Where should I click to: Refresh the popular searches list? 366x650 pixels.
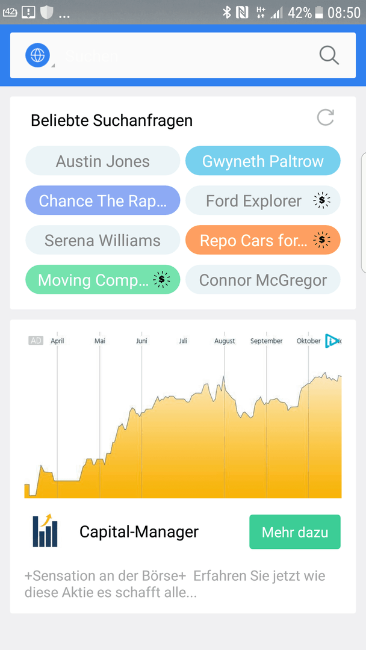click(326, 118)
